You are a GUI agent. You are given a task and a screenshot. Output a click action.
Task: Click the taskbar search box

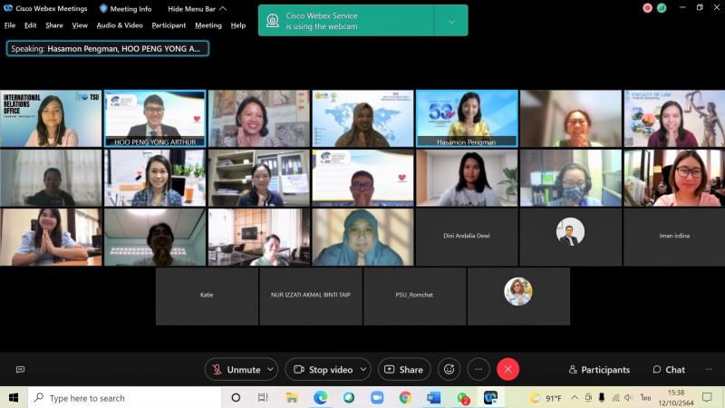point(125,398)
